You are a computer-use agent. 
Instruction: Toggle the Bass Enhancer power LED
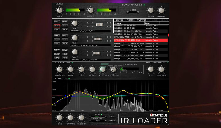[x=167, y=63]
